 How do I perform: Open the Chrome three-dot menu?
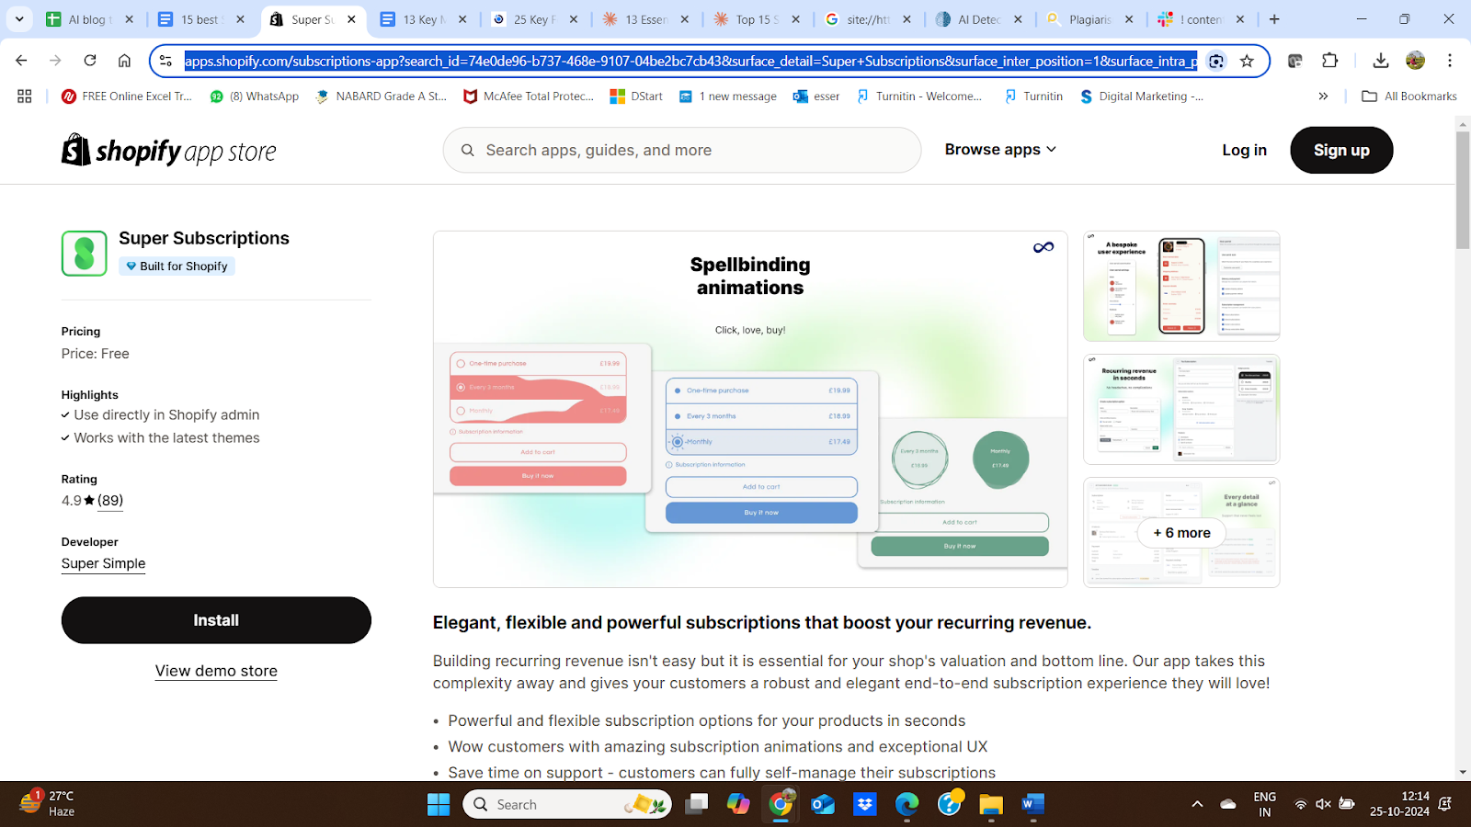pyautogui.click(x=1450, y=61)
